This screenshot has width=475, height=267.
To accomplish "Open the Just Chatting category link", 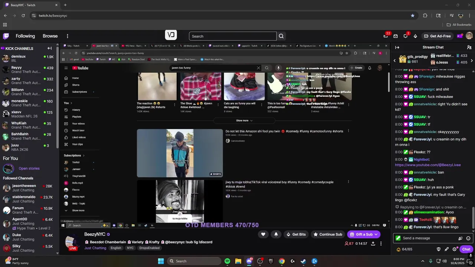I will click(x=95, y=248).
